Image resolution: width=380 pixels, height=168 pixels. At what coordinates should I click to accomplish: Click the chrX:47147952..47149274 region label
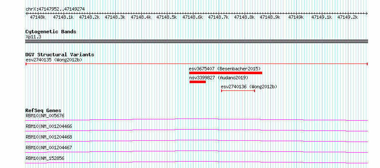point(55,9)
